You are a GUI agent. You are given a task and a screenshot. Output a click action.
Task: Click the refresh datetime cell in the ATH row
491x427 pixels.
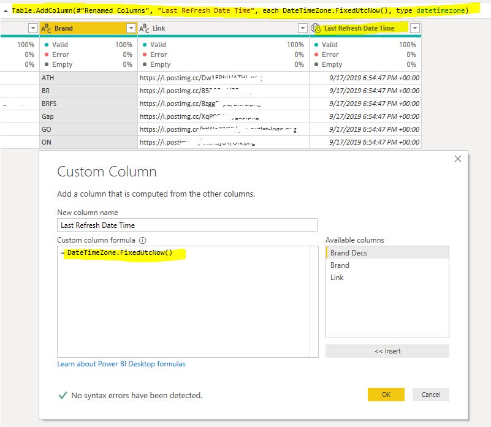point(365,78)
